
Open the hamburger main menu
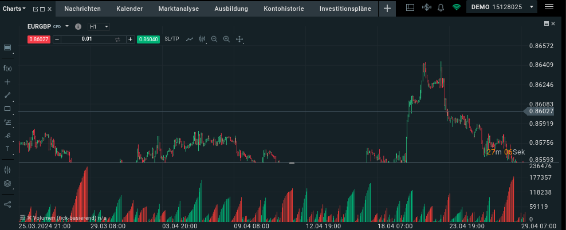click(549, 7)
